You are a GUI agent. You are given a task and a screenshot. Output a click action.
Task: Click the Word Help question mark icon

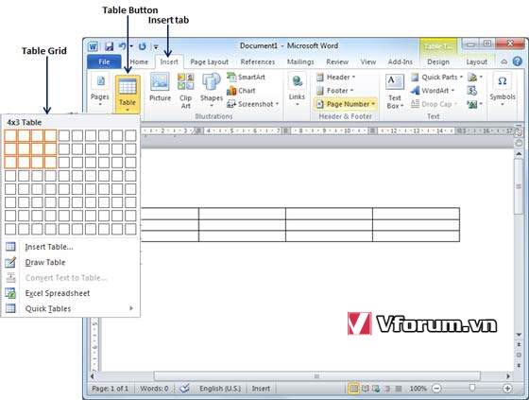[518, 61]
